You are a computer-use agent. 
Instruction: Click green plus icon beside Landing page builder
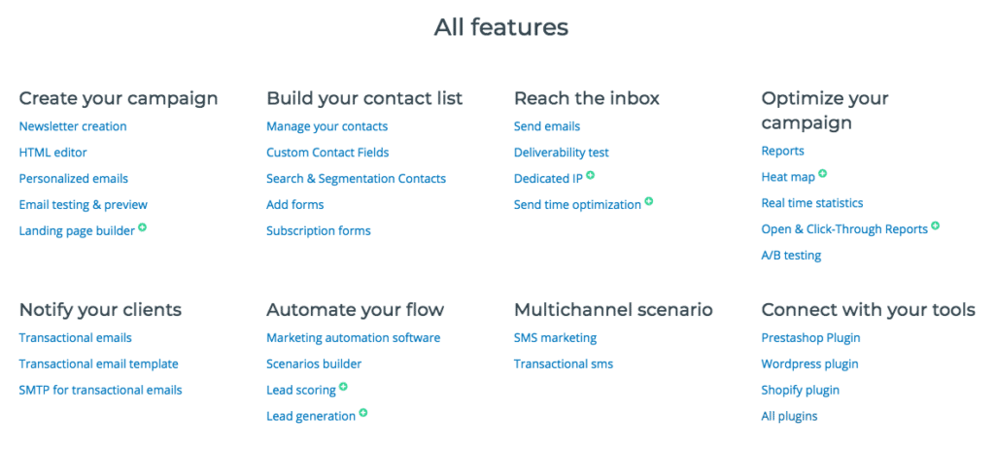142,226
